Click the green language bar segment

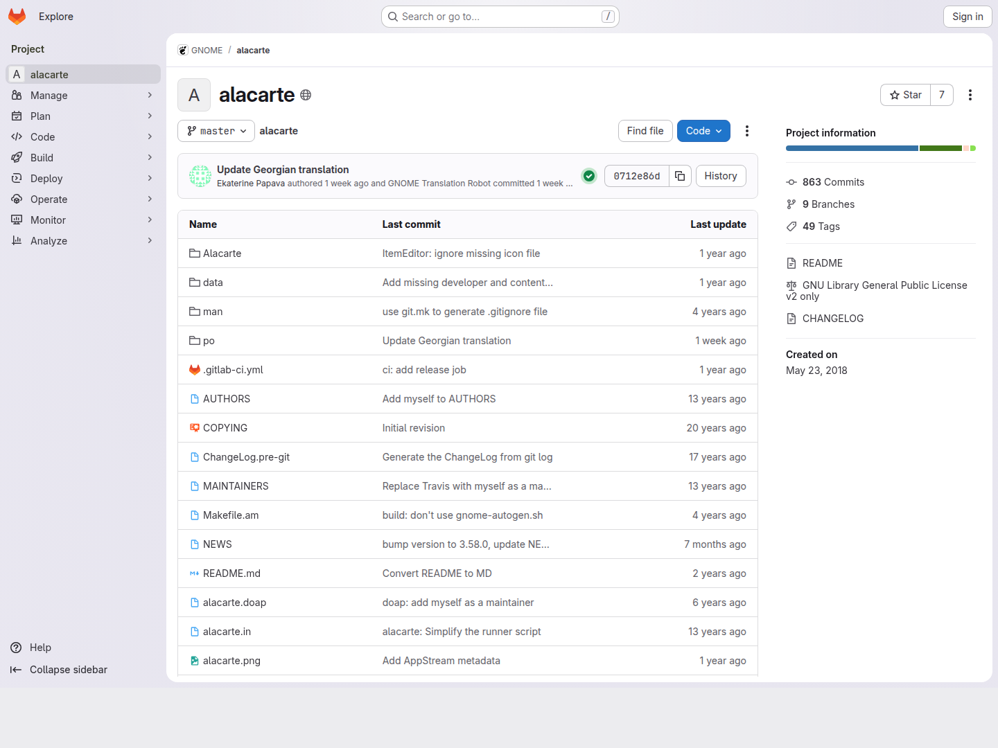pos(940,148)
